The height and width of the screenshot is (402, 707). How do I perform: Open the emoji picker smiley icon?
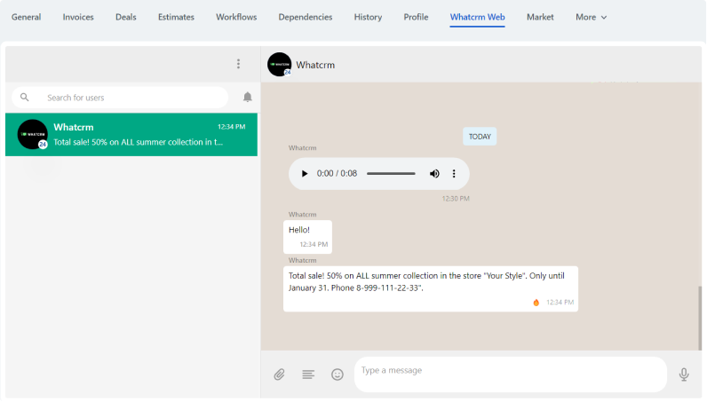click(338, 374)
